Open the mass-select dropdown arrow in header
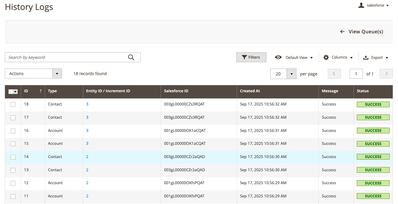398x204 pixels. (x=15, y=91)
